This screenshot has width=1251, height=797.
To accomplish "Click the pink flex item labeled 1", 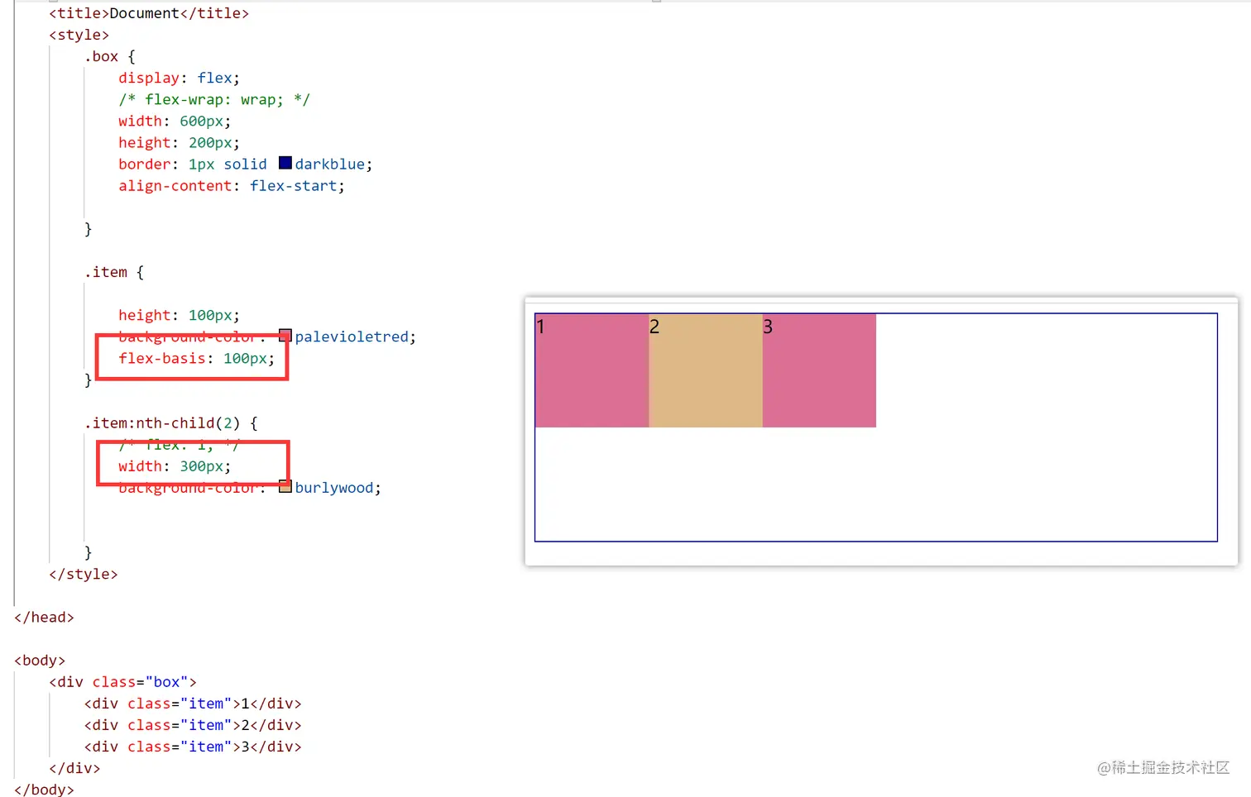I will 592,370.
